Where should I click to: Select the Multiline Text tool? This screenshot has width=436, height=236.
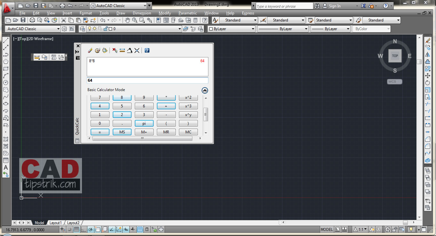[x=6, y=167]
